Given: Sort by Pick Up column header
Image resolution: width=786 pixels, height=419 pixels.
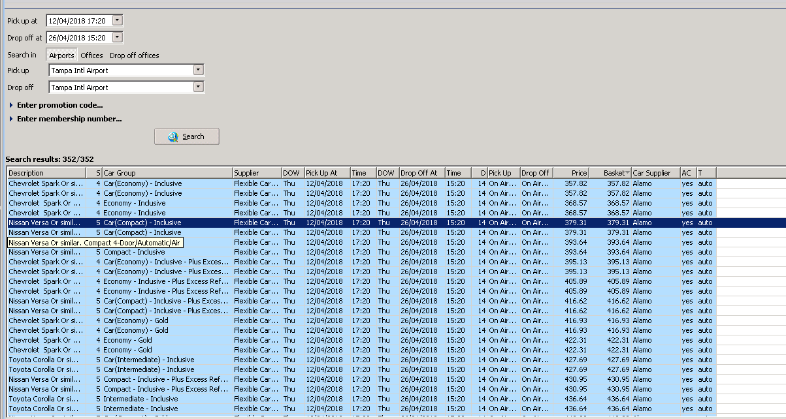Looking at the screenshot, I should (x=504, y=173).
